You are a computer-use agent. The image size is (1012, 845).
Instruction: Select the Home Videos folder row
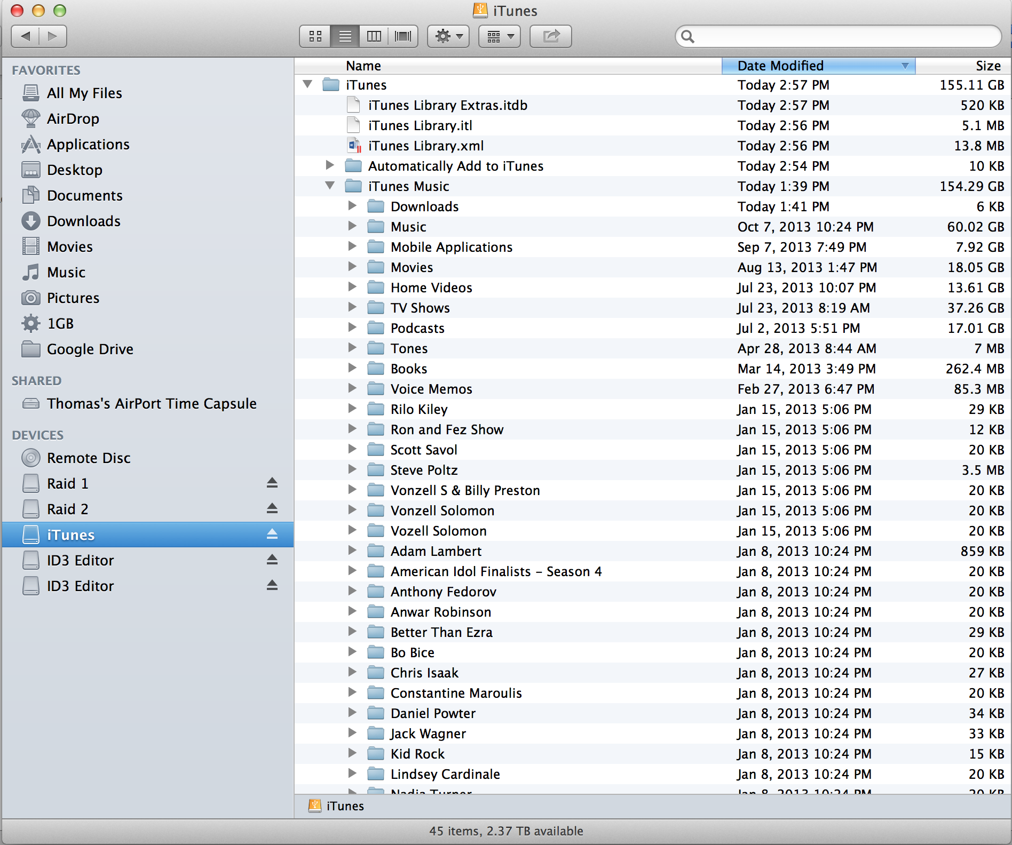tap(652, 288)
